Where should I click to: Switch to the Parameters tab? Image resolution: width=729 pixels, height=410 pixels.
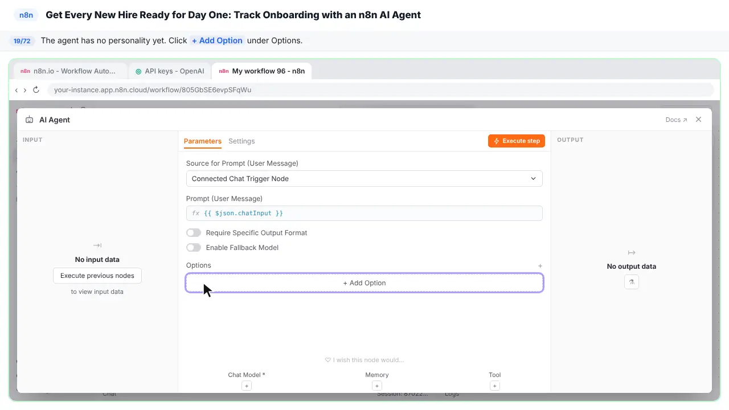[x=203, y=141]
